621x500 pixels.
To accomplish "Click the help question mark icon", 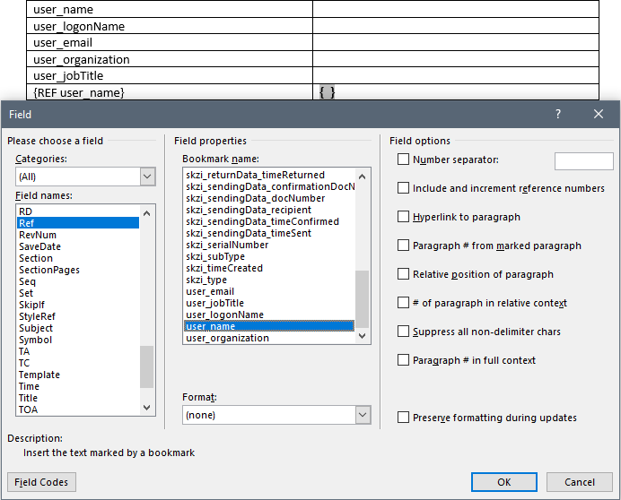I will [x=558, y=115].
